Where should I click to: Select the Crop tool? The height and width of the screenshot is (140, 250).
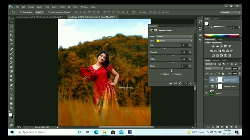tap(11, 40)
